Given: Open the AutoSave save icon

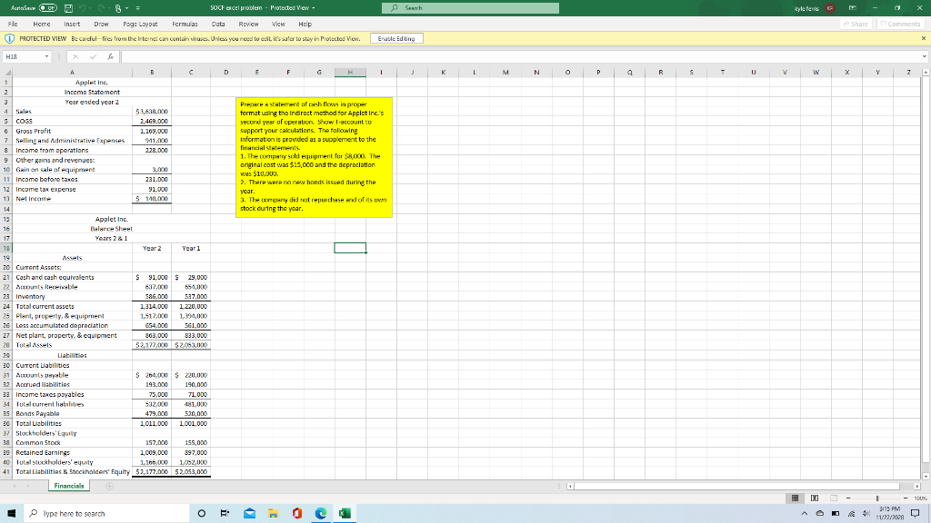Looking at the screenshot, I should [69, 7].
